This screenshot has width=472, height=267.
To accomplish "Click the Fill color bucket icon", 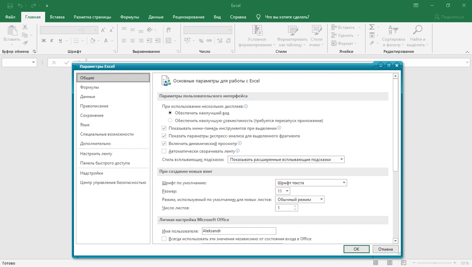I will click(x=92, y=41).
